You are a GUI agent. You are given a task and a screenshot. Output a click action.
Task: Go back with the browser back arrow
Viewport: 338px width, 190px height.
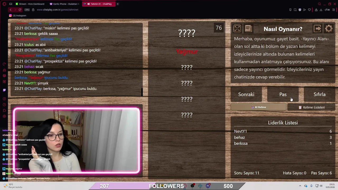[11, 10]
